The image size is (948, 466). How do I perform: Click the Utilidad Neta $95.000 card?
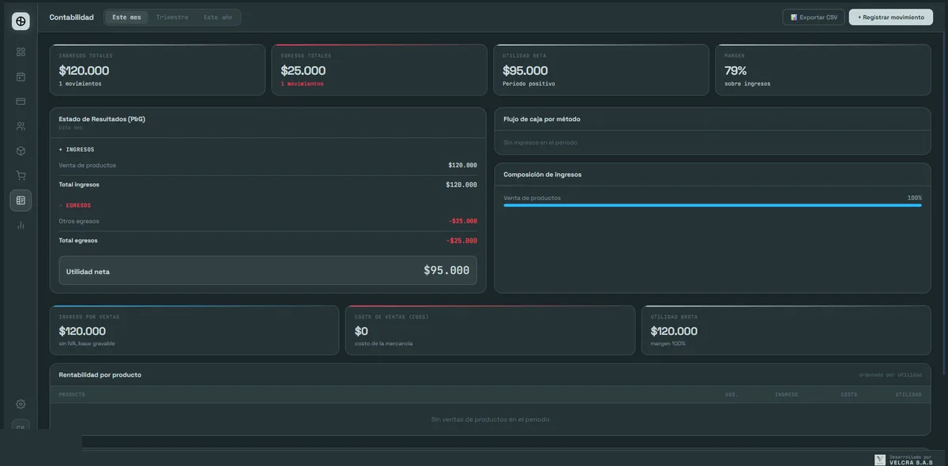pyautogui.click(x=601, y=70)
